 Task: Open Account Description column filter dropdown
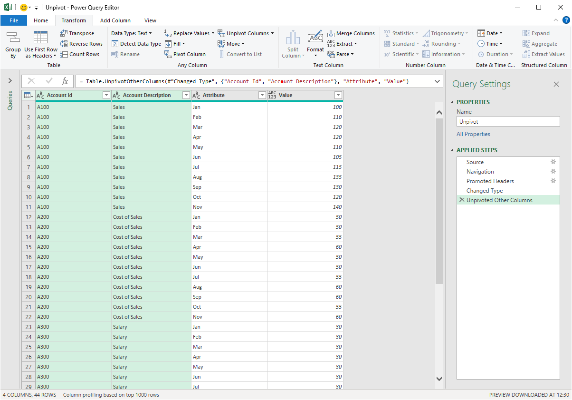(186, 95)
